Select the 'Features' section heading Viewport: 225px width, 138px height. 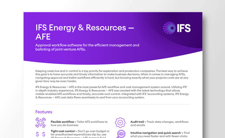(44, 112)
